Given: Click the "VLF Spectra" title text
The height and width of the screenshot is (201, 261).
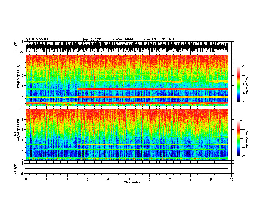Looking at the screenshot, I should [37, 39].
